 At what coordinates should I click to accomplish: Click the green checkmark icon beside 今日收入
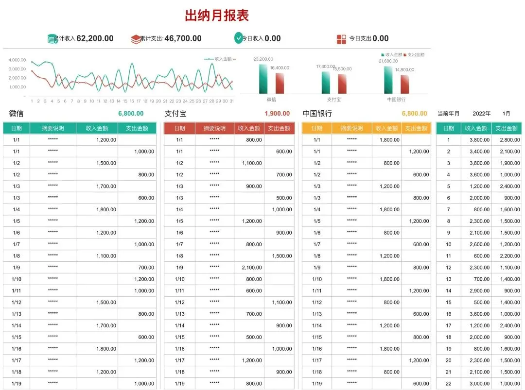[238, 38]
